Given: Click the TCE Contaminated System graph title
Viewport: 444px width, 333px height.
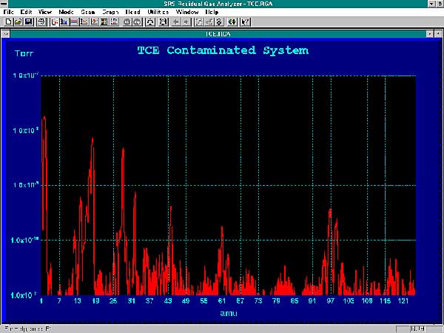Looking at the screenshot, I should (x=223, y=51).
